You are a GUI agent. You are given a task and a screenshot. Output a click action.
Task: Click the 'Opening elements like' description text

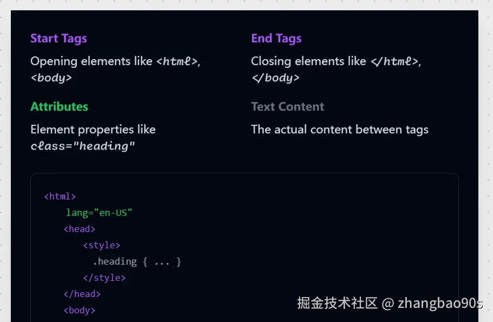[91, 61]
